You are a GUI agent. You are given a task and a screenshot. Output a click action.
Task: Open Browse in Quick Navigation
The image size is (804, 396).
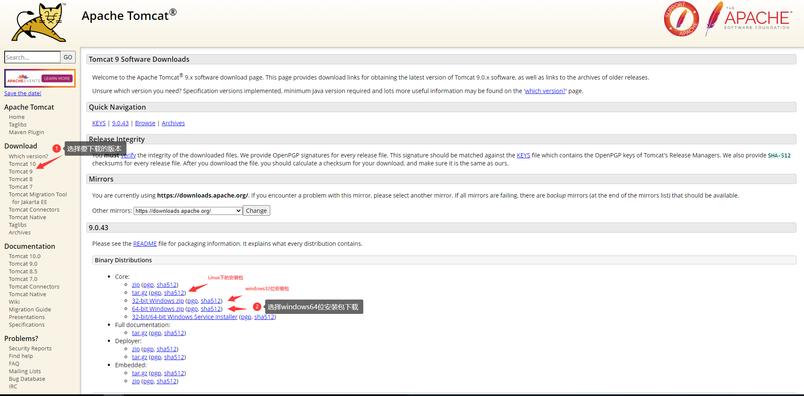coord(145,123)
